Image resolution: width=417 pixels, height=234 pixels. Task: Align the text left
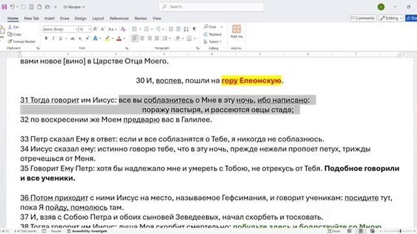click(x=135, y=38)
